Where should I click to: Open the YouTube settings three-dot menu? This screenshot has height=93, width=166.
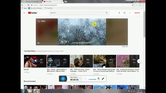point(130,13)
